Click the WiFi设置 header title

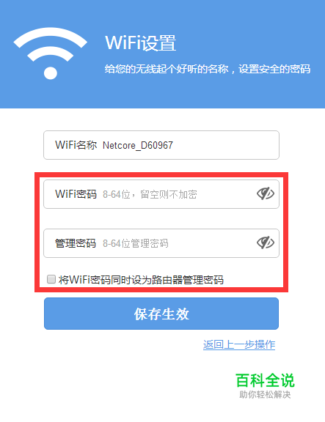141,43
